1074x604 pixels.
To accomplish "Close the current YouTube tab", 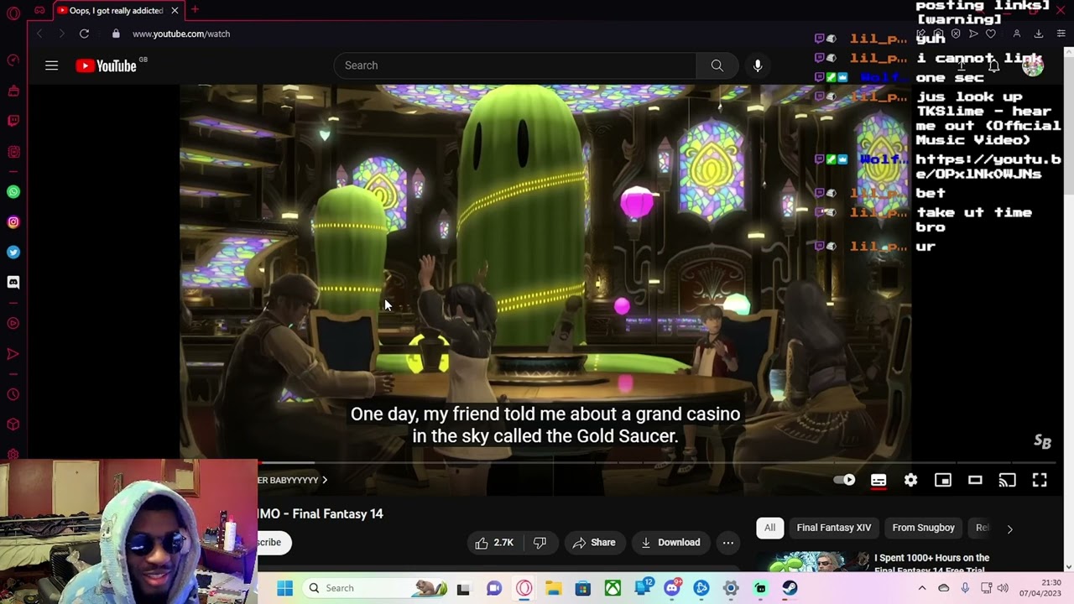I will coord(175,10).
